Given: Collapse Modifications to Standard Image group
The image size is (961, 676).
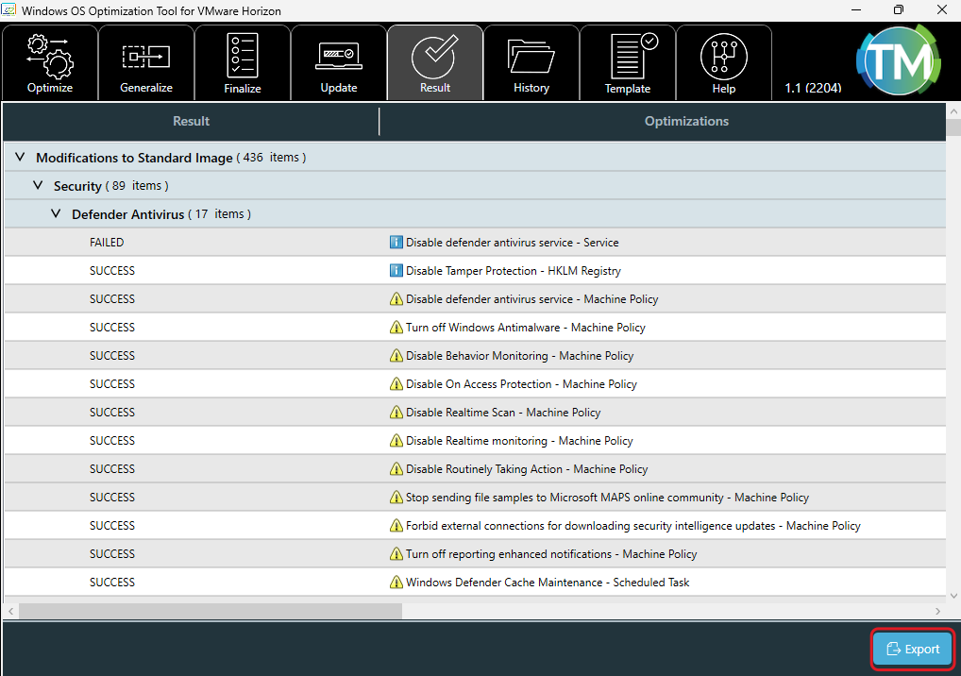Looking at the screenshot, I should coord(21,158).
